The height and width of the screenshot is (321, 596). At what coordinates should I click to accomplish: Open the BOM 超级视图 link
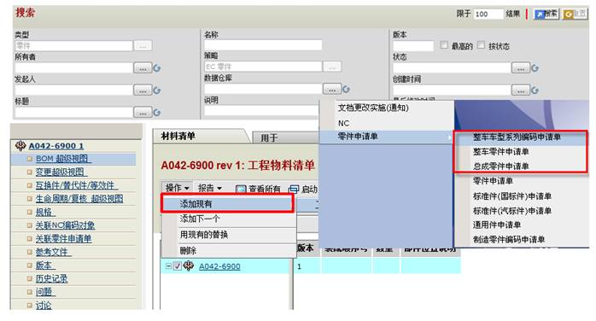pyautogui.click(x=63, y=159)
